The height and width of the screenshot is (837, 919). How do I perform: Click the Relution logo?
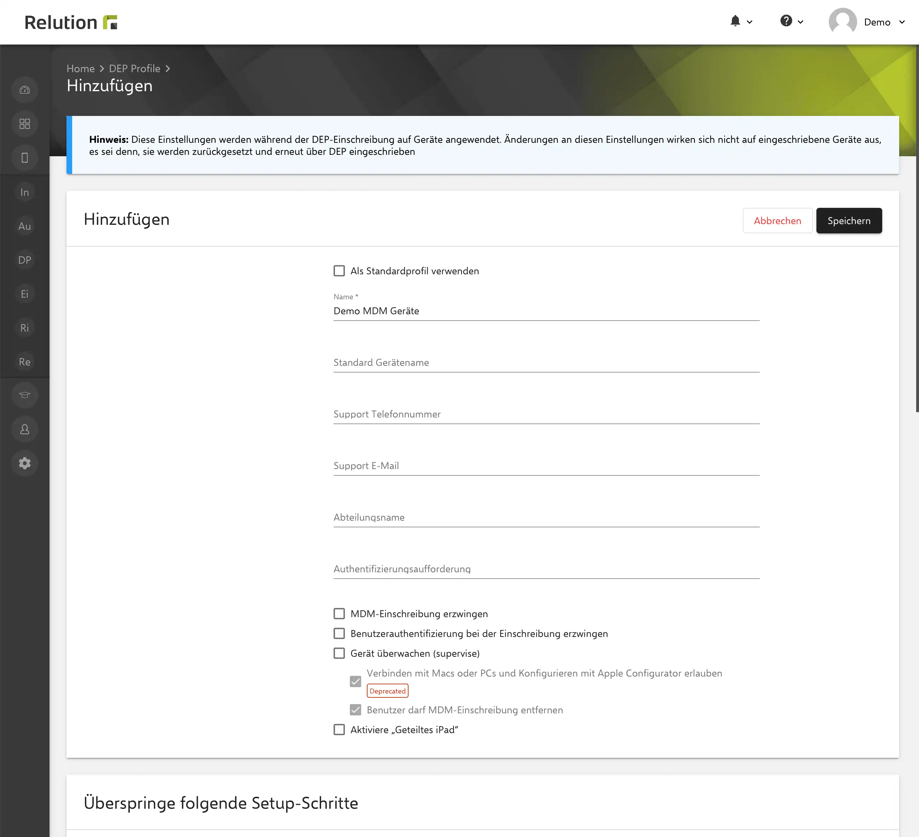(x=71, y=22)
